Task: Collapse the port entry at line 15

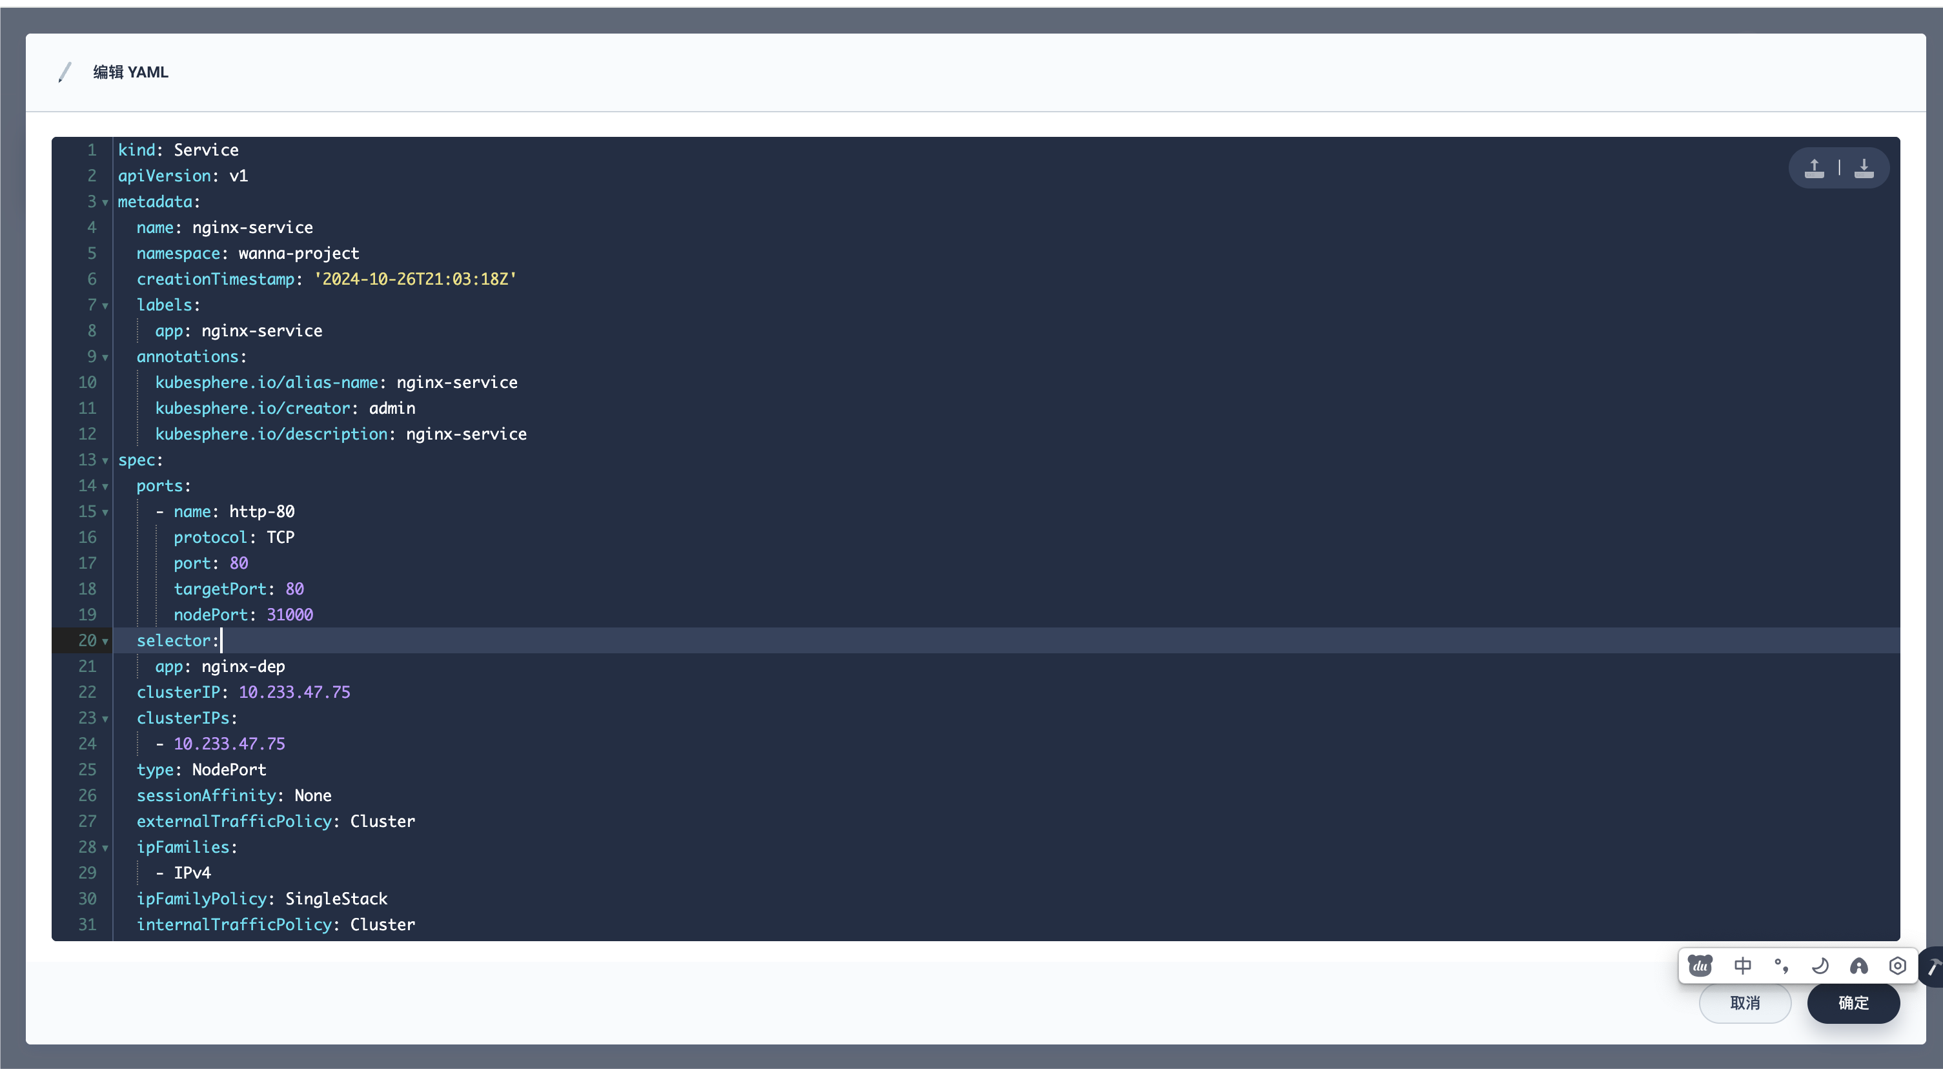Action: coord(106,513)
